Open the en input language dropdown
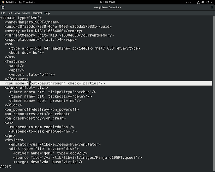This screenshot has height=172, width=215. click(x=189, y=2)
